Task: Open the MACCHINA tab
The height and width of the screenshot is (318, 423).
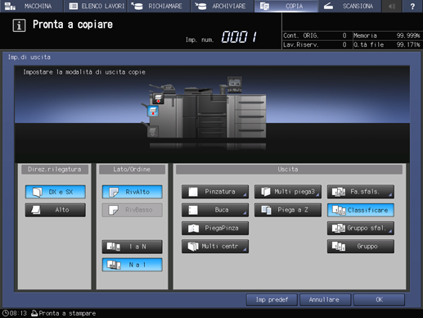Action: point(31,6)
